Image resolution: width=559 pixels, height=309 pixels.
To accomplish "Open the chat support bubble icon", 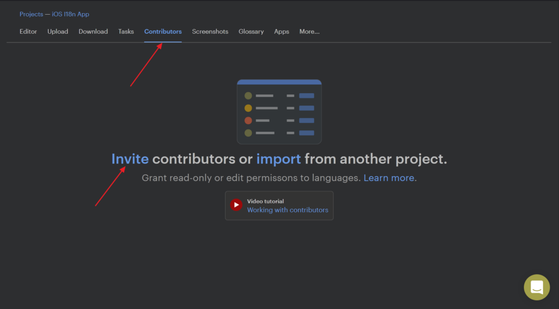I will 537,287.
